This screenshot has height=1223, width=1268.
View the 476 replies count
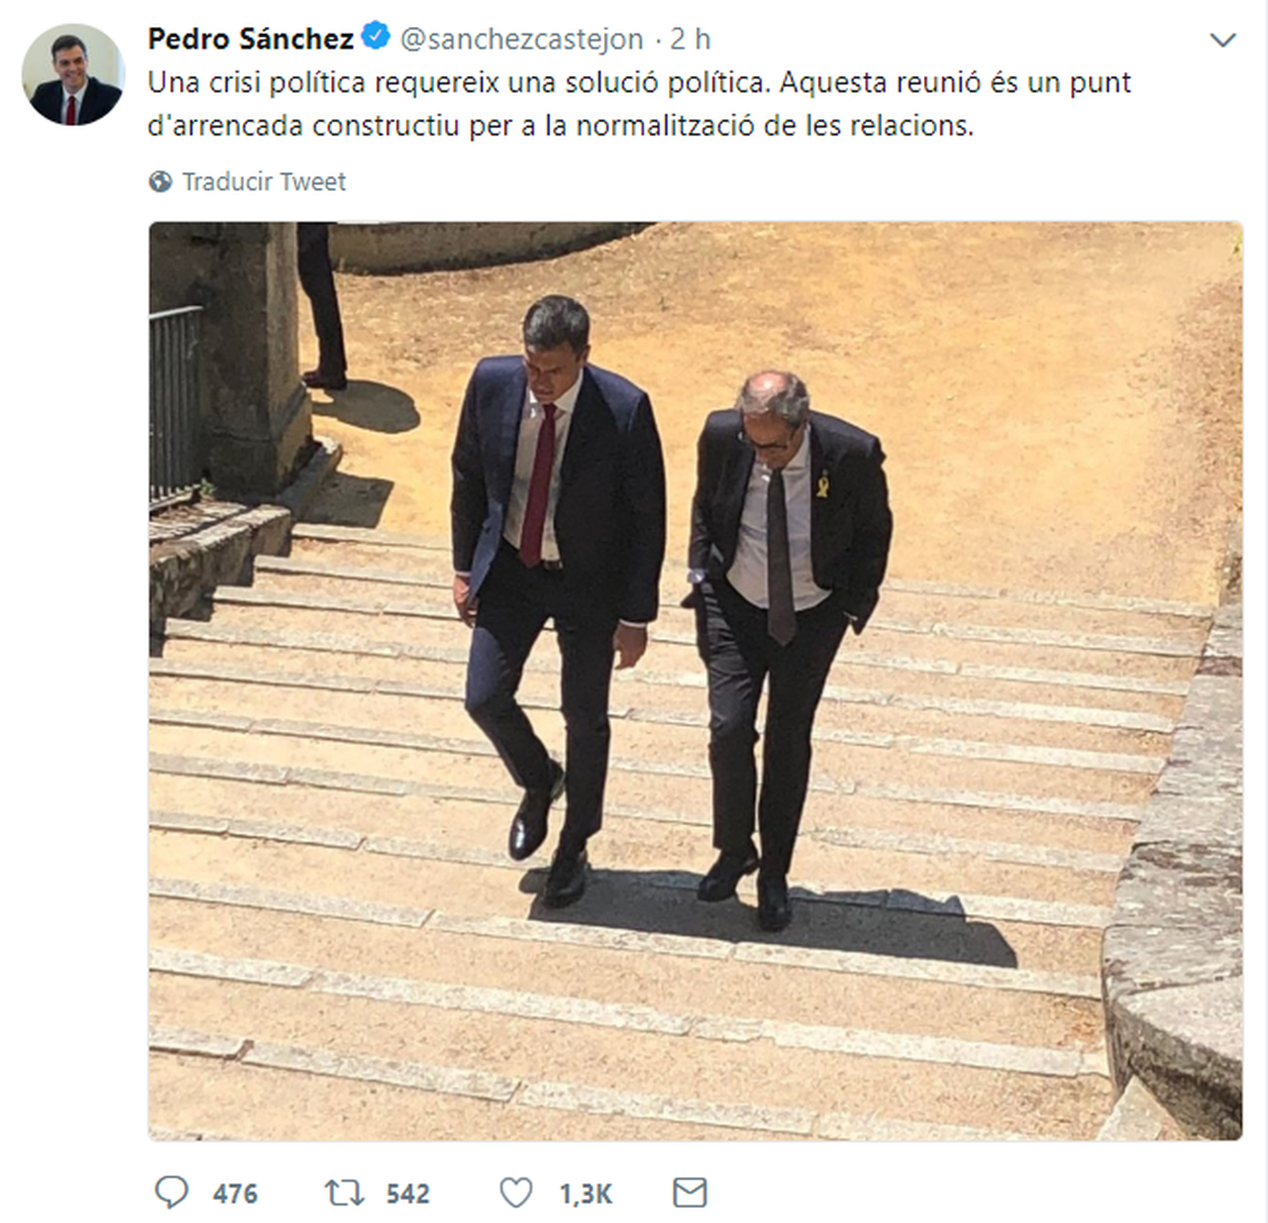click(x=235, y=1193)
